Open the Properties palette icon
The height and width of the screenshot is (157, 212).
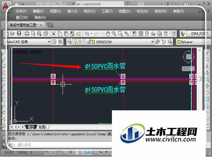(x=134, y=34)
